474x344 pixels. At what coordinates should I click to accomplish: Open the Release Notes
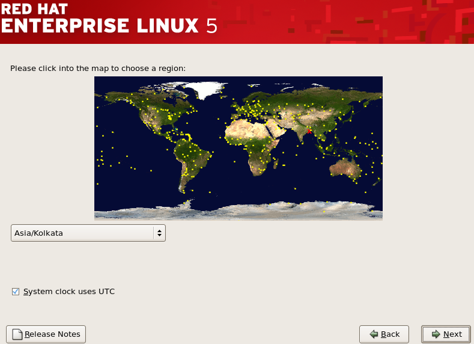pyautogui.click(x=46, y=334)
